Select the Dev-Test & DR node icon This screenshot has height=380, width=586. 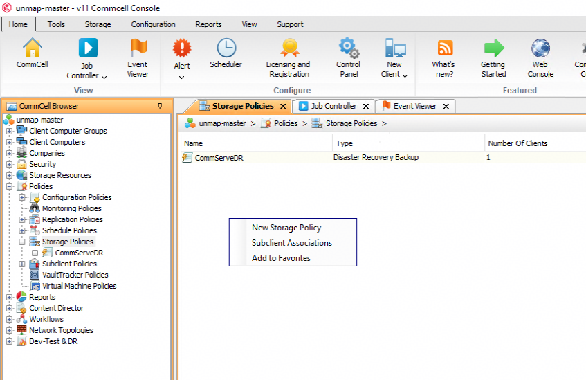(x=21, y=341)
